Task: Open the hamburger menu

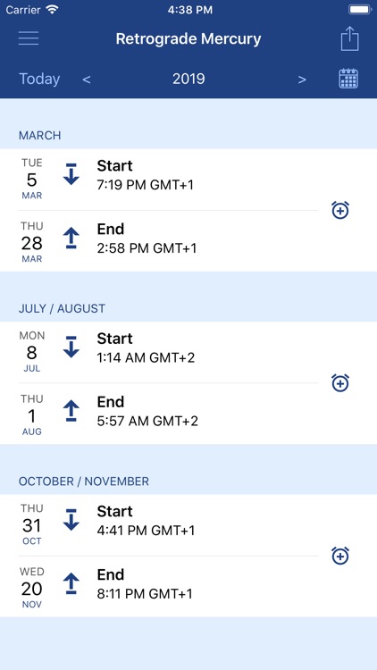Action: 29,38
